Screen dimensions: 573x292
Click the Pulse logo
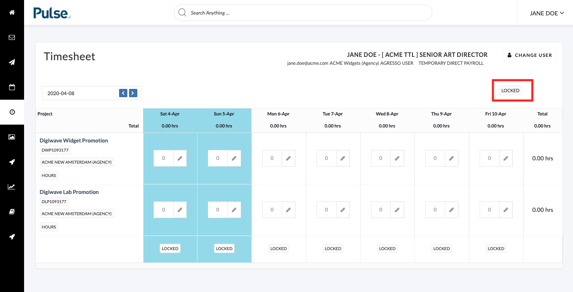52,13
